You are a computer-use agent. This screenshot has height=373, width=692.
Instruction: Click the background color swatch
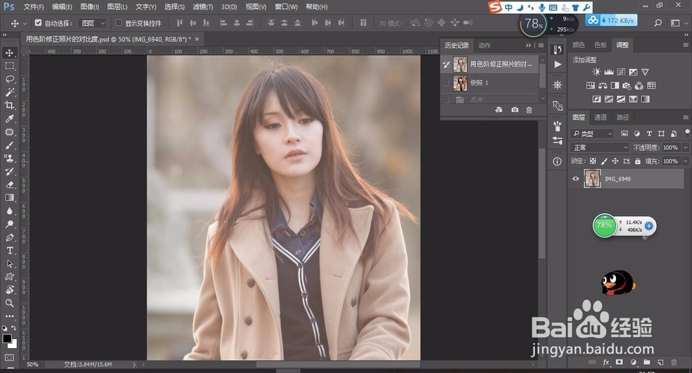click(x=14, y=345)
